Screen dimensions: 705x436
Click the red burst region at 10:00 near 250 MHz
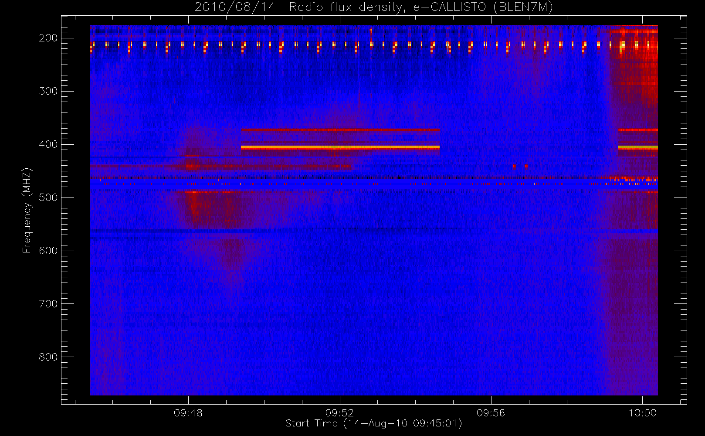tap(634, 65)
